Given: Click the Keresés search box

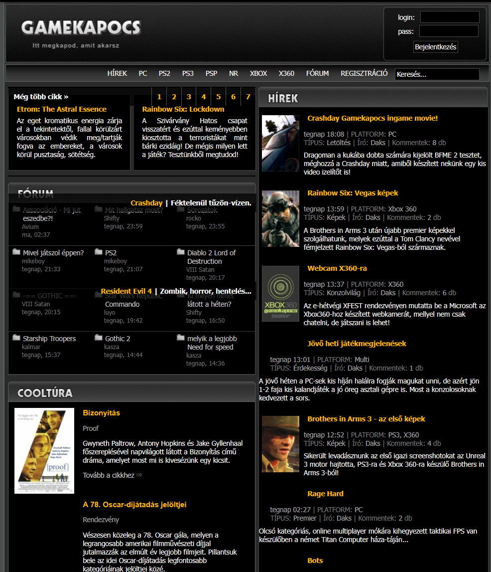Looking at the screenshot, I should pos(437,74).
